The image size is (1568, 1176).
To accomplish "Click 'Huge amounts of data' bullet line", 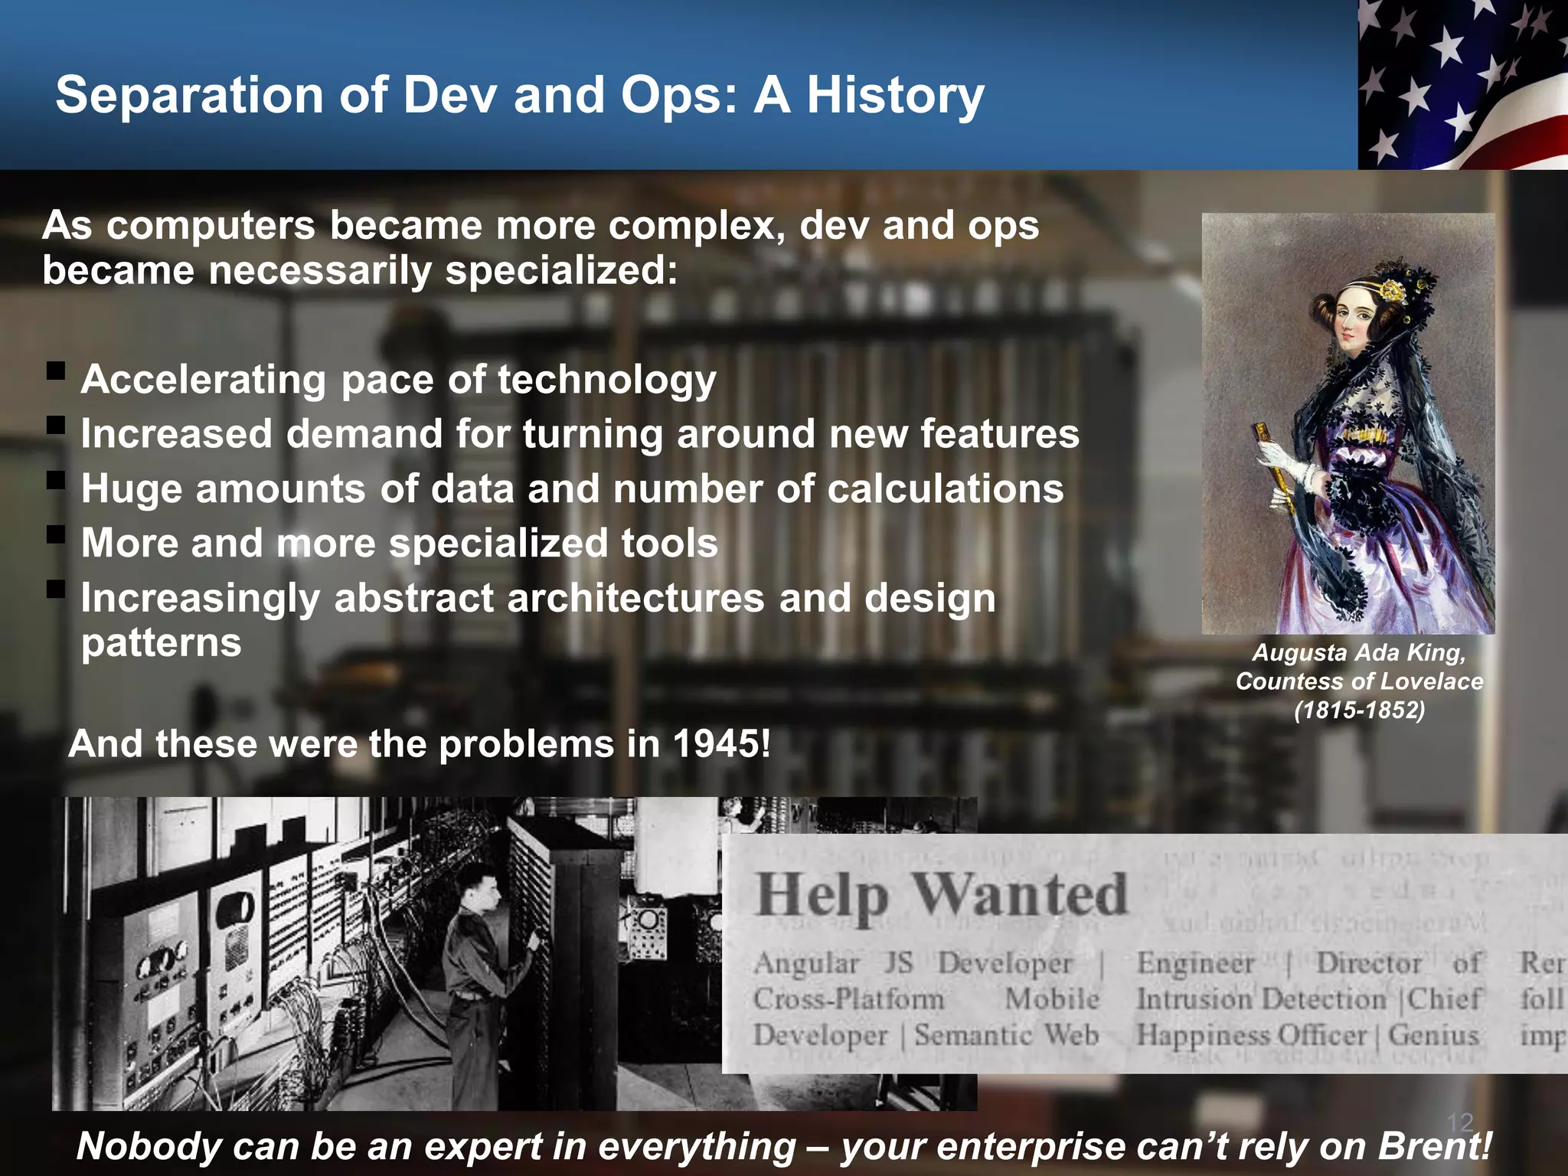I will click(572, 489).
